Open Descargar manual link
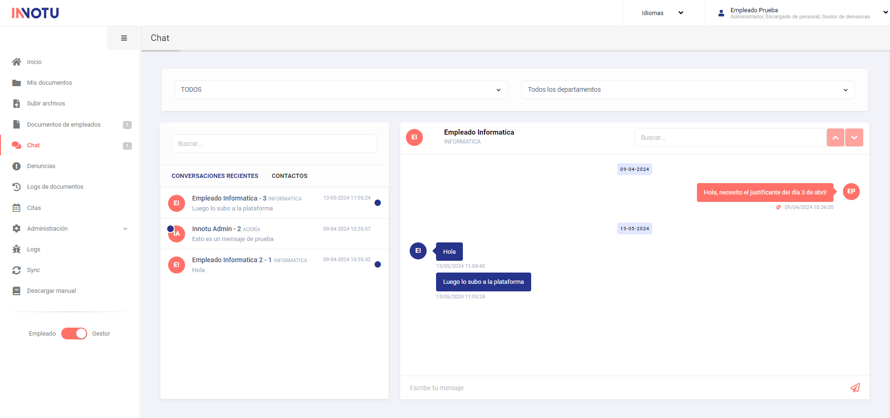The width and height of the screenshot is (890, 418). click(x=51, y=291)
